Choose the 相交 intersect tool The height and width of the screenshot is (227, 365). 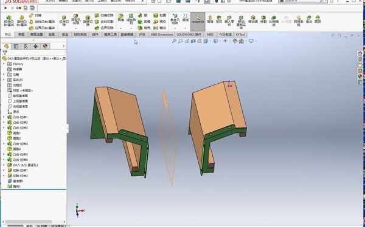[159, 22]
